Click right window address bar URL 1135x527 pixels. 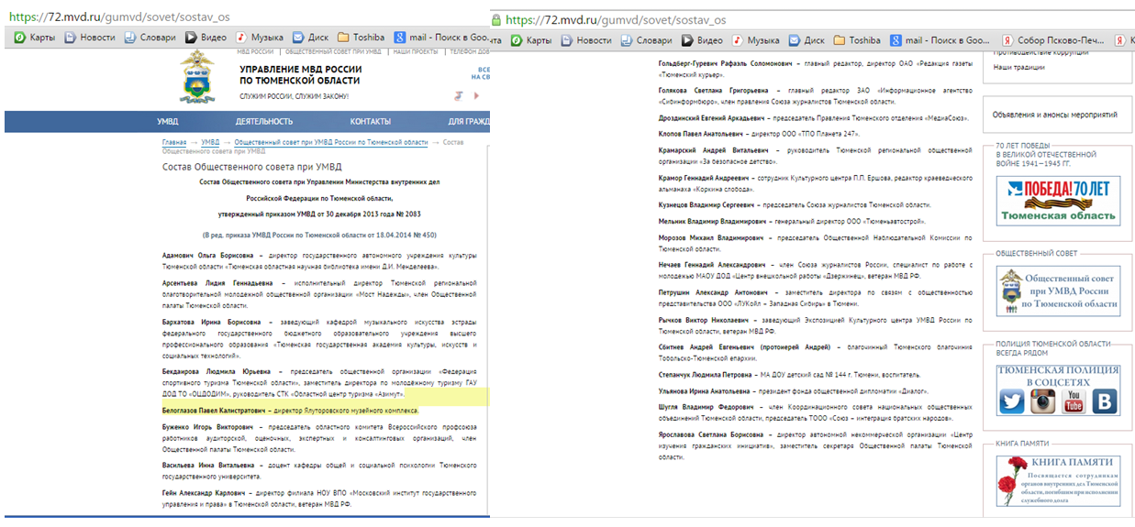[616, 19]
